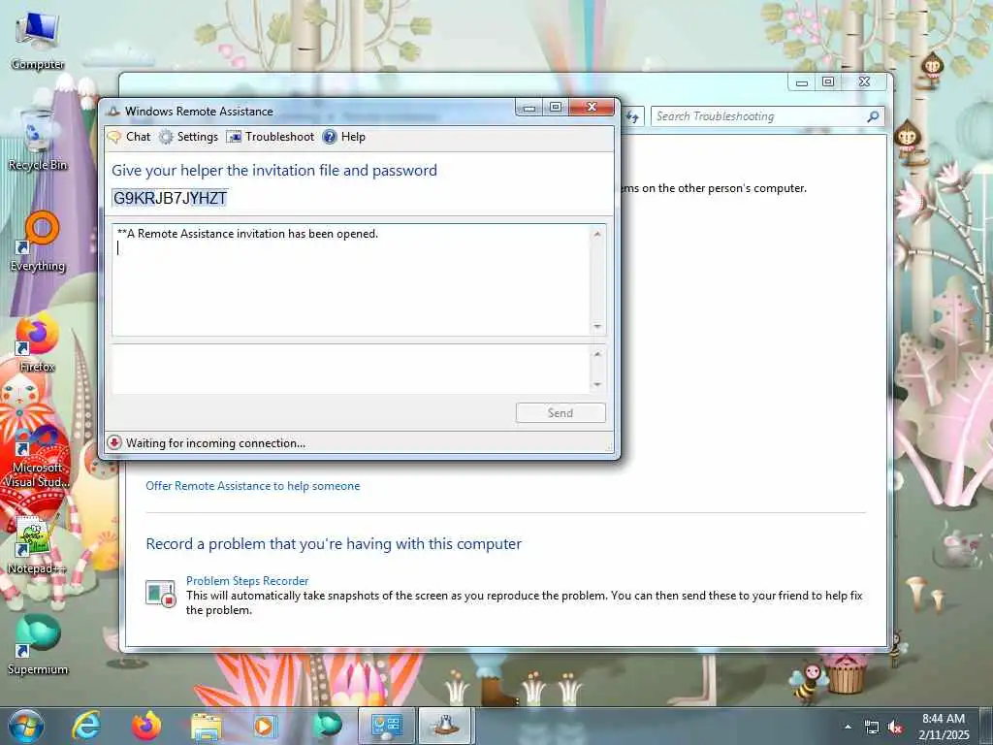Click heading 'Record a problem that you're having'
Viewport: 993px width, 745px height.
pos(334,544)
